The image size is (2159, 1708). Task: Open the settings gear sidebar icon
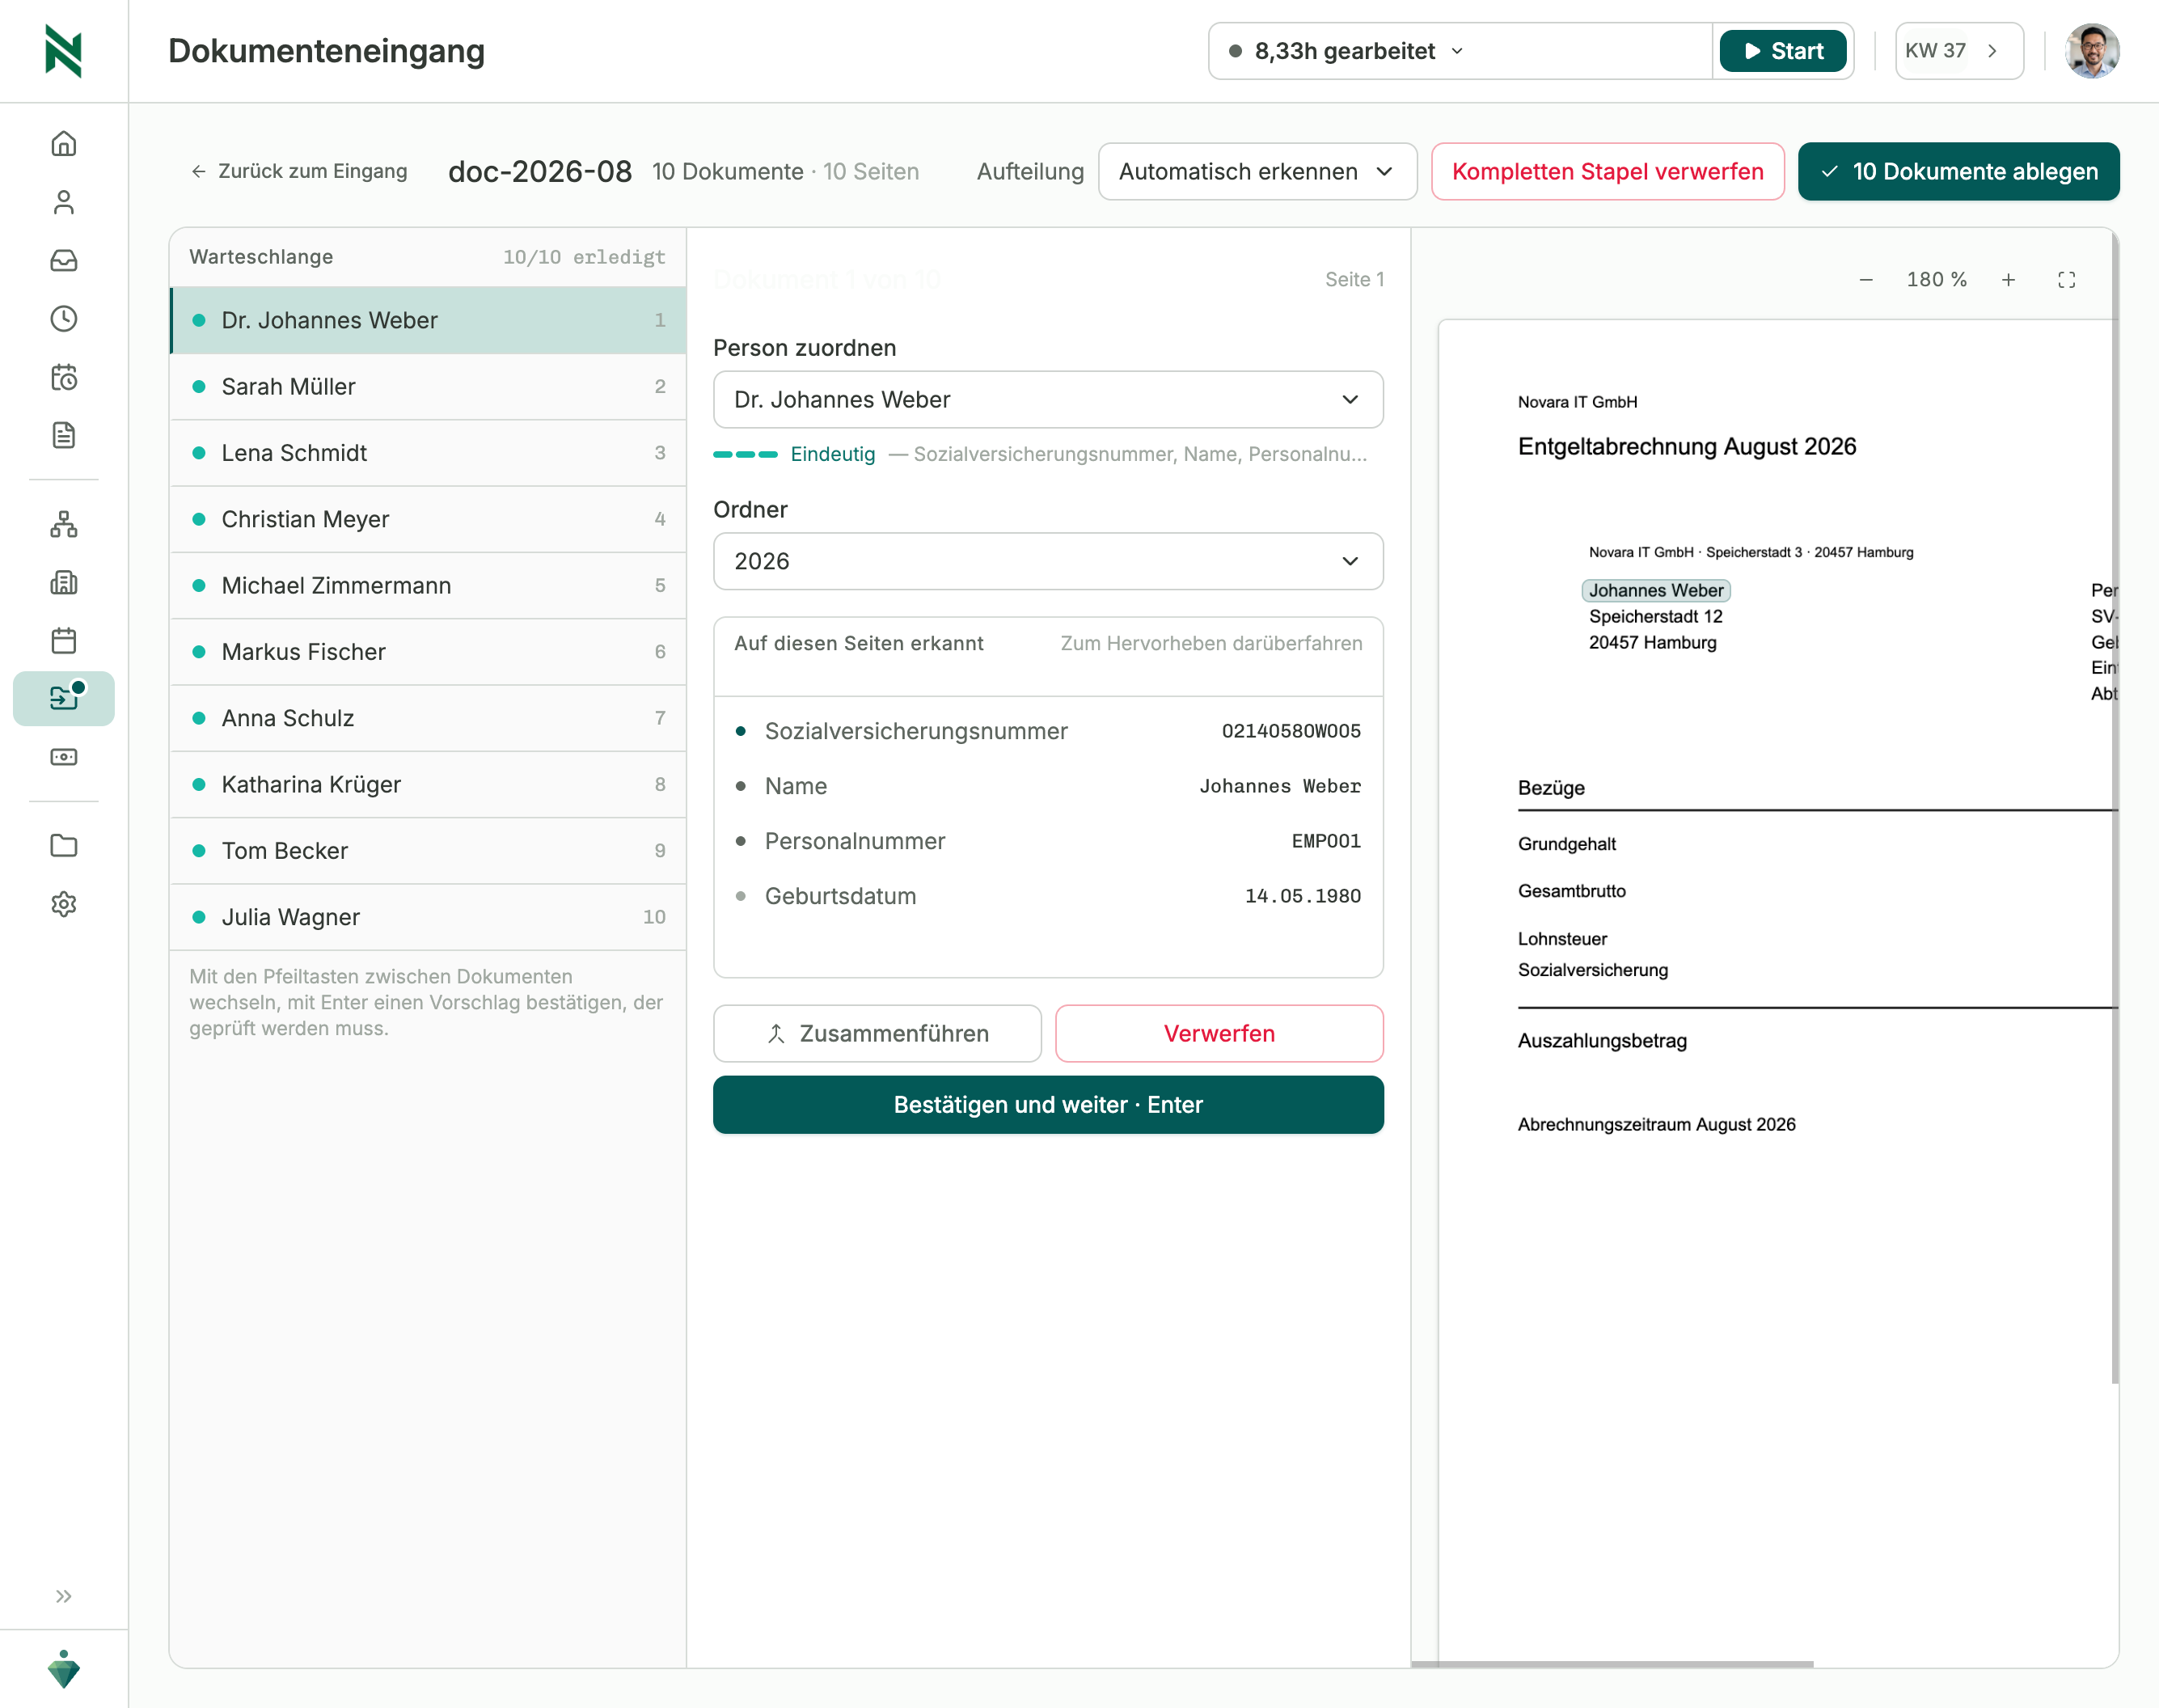pos(64,904)
